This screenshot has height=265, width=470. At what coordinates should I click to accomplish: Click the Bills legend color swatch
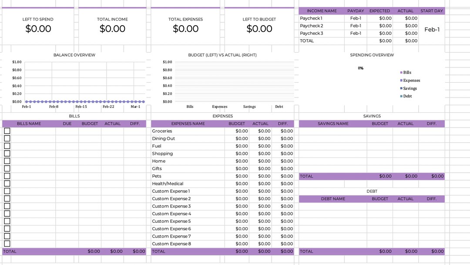(x=401, y=73)
